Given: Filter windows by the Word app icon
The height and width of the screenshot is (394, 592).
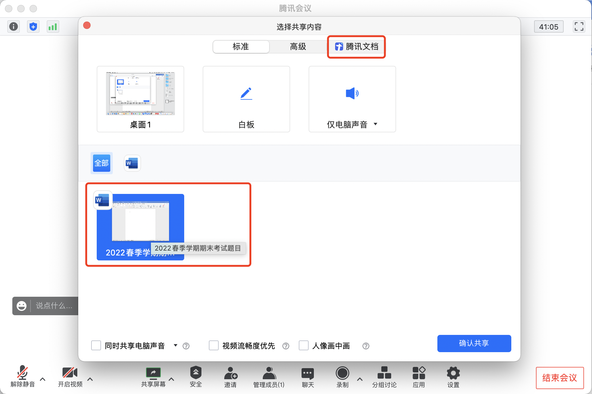Looking at the screenshot, I should click(132, 163).
